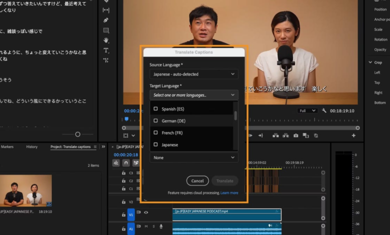Viewport: 390px width, 235px height.
Task: Select the [ja-JP]EASY JAP sequence tab
Action: click(129, 146)
